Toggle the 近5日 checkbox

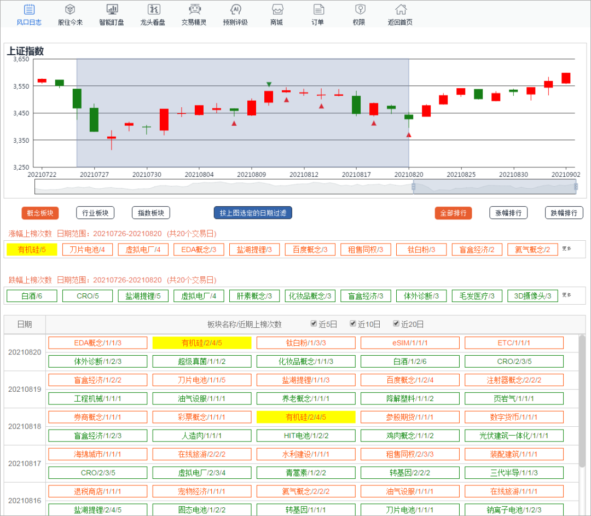pyautogui.click(x=314, y=323)
